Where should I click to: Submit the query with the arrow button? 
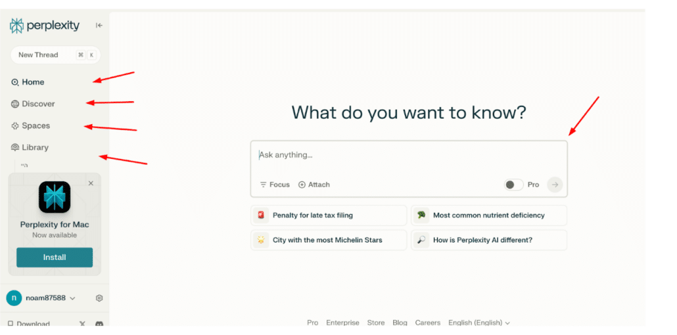pyautogui.click(x=555, y=185)
